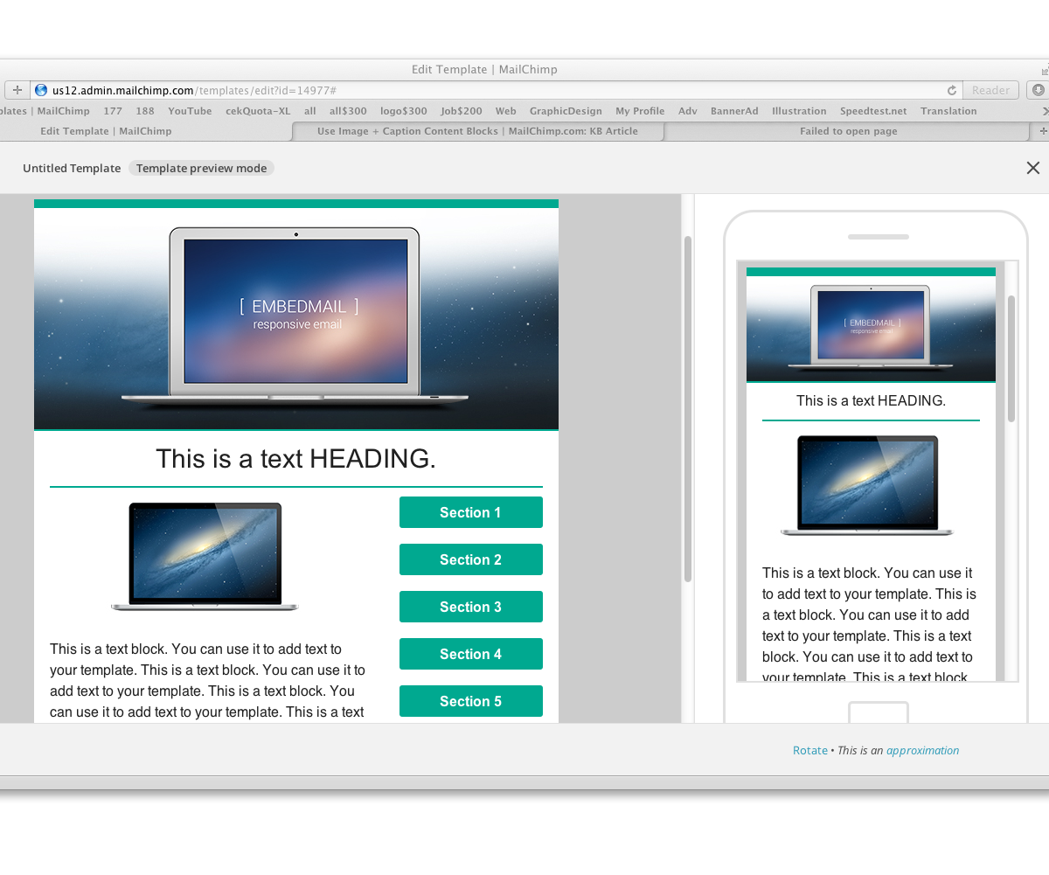Click the text block paragraph in mobile preview
Screen dimensions: 1049x875
(869, 624)
